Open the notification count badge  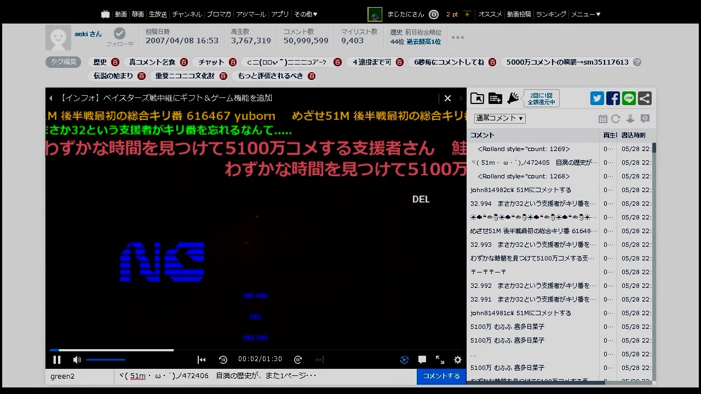[434, 14]
